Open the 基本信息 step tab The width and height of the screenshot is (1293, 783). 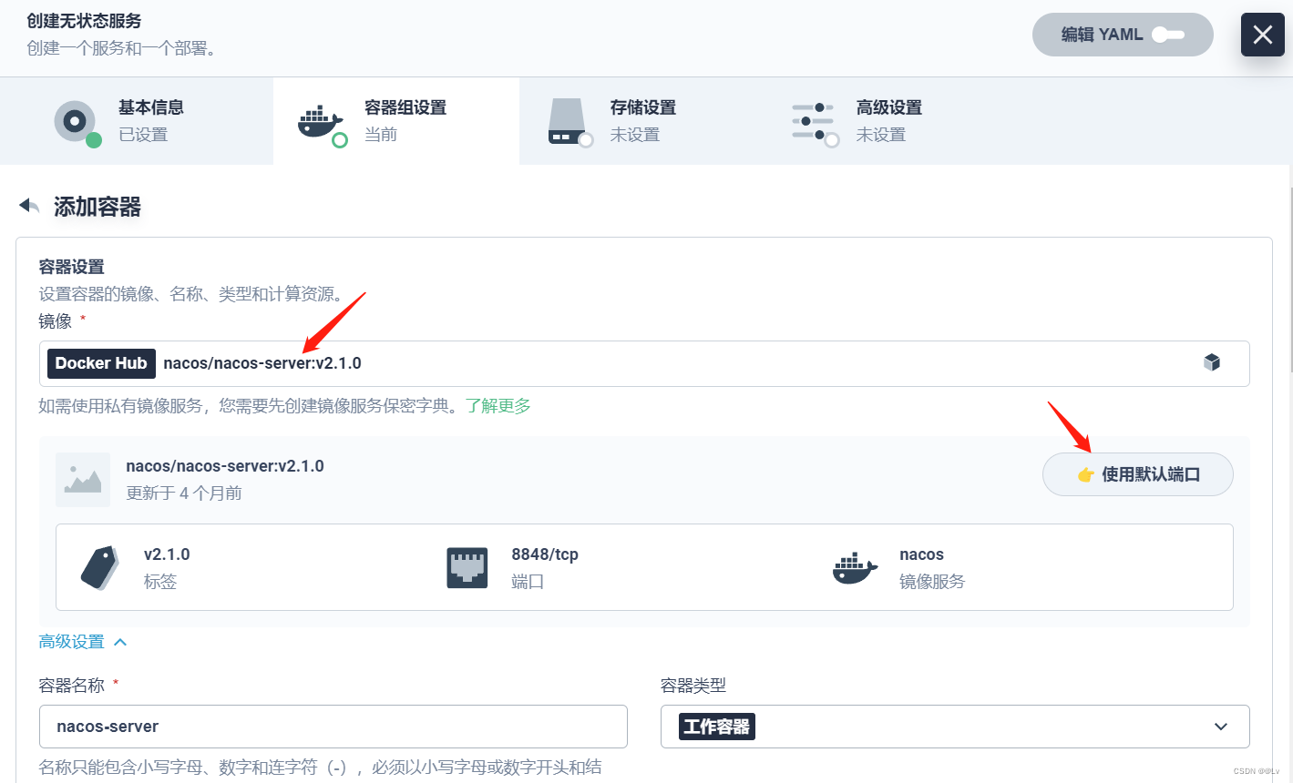(137, 121)
